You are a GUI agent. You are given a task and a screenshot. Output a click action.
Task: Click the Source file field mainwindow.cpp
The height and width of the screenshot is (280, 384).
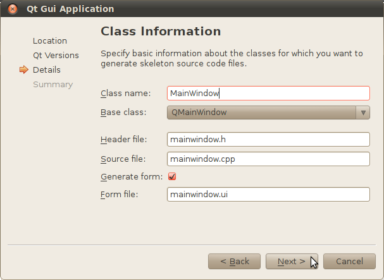coord(268,159)
